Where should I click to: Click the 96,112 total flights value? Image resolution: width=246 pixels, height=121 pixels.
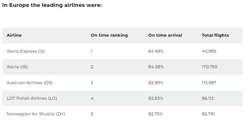208,98
